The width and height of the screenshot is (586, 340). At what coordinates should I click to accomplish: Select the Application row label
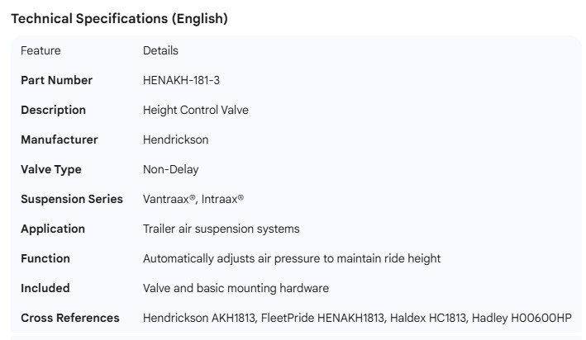(x=52, y=229)
